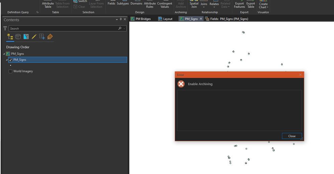Collapse the PM_Signs map node

click(4, 54)
